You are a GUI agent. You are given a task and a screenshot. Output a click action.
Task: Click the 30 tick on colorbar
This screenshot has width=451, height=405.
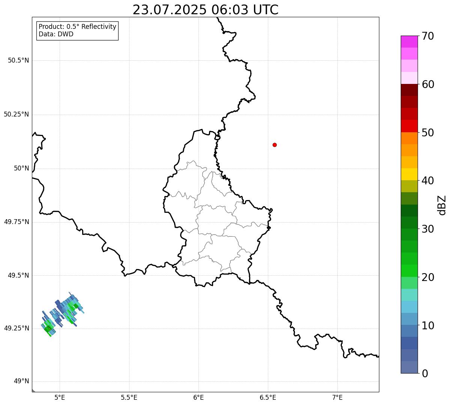coord(428,229)
